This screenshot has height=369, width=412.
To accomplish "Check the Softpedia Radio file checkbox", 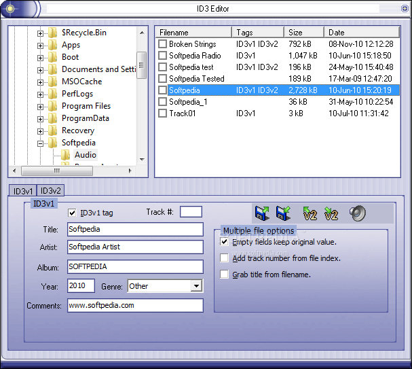I will (x=163, y=56).
